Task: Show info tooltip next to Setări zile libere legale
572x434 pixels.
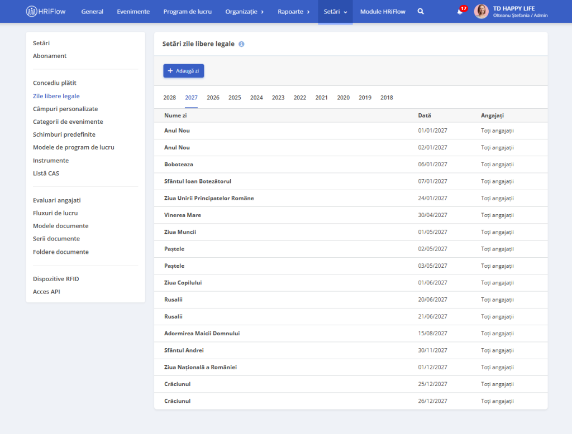Action: [241, 44]
